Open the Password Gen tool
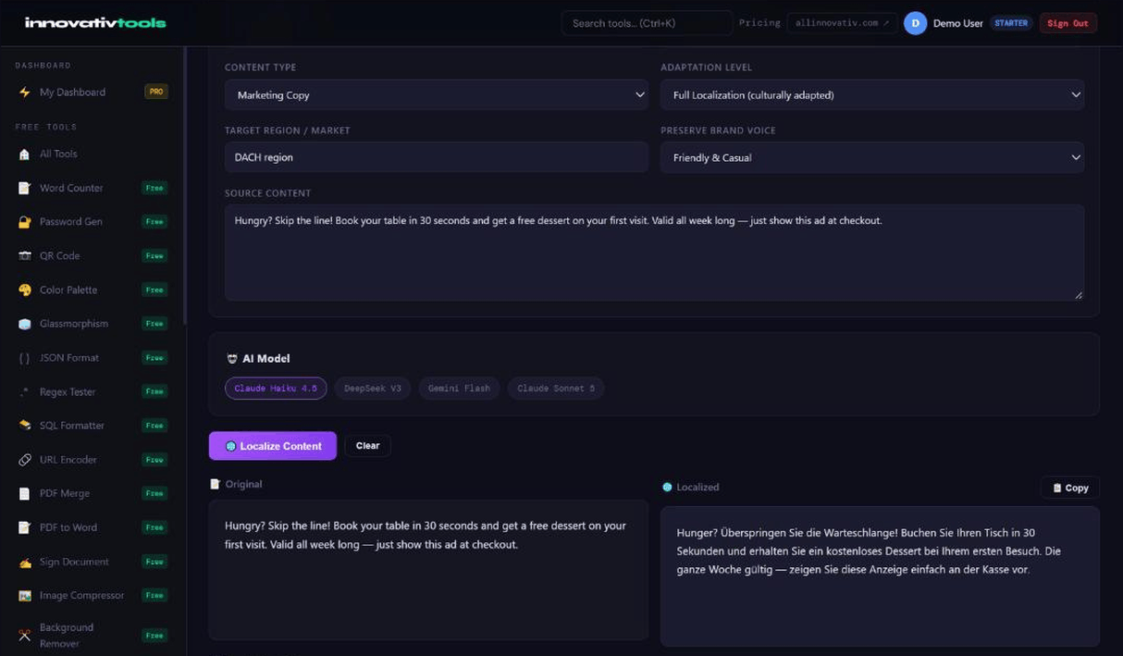The image size is (1123, 656). pos(93,222)
